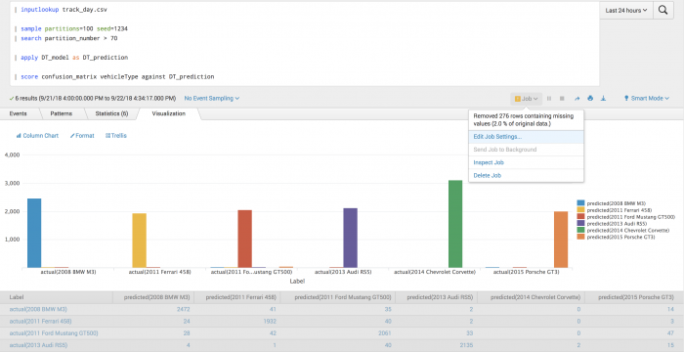Click predicted(2011 Ferrari 458) legend swatch

(580, 210)
